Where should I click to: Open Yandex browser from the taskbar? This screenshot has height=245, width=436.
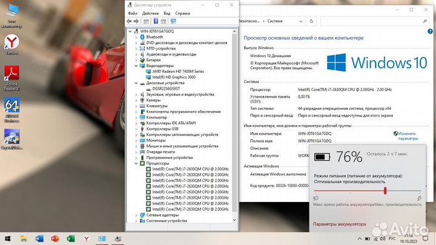coord(87,238)
